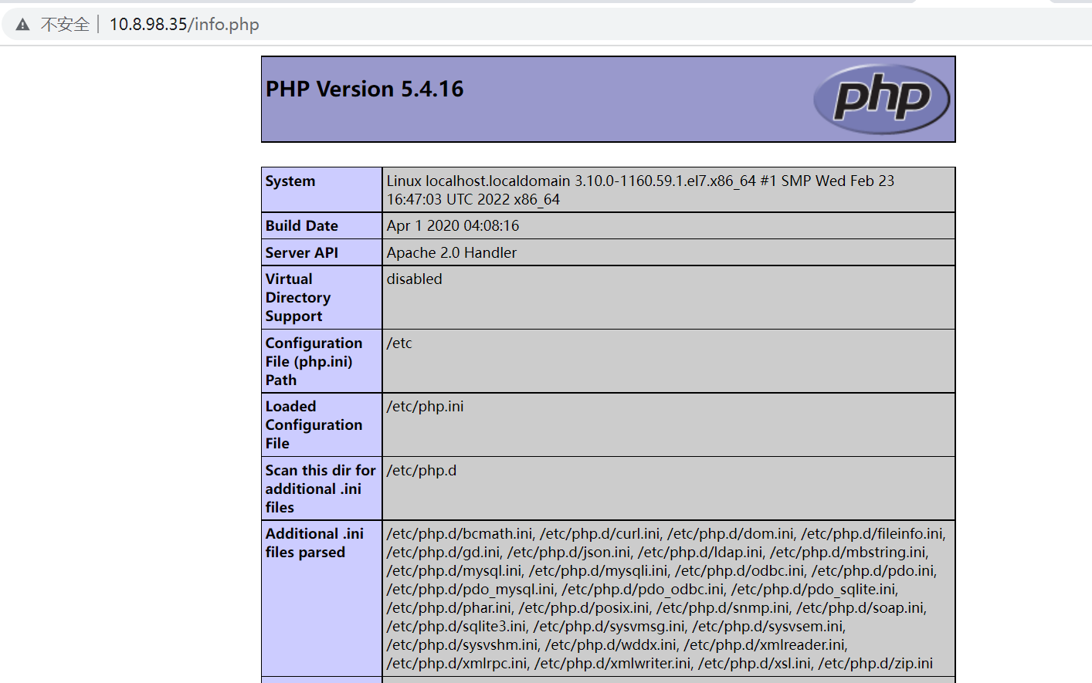Viewport: 1092px width, 683px height.
Task: Click the Additional .ini files parsed label
Action: coord(314,543)
